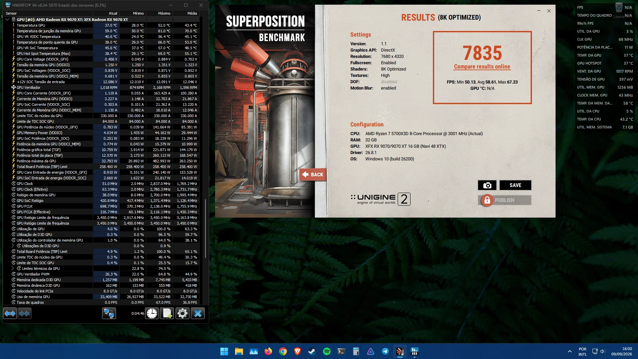638x359 pixels.
Task: Open HWiNFO sensor settings gear
Action: [183, 313]
